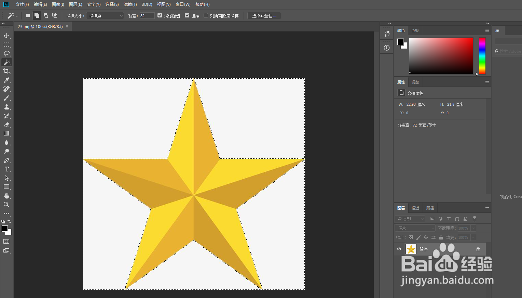The image size is (522, 298).
Task: Select the Brush tool
Action: [x=6, y=98]
